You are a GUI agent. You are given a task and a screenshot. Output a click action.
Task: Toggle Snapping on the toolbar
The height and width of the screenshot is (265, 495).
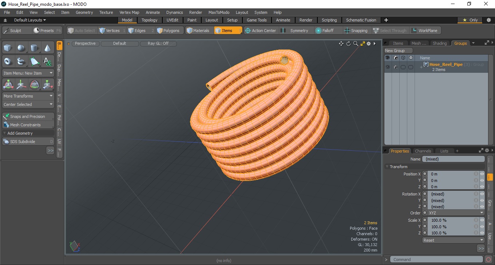click(x=356, y=31)
